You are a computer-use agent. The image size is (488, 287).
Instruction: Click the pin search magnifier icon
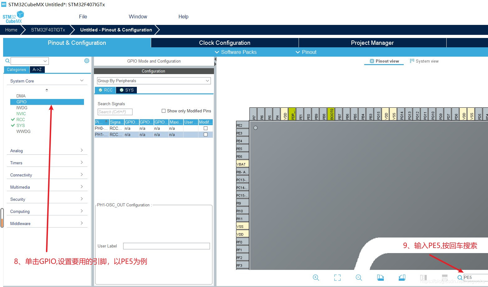(x=460, y=277)
